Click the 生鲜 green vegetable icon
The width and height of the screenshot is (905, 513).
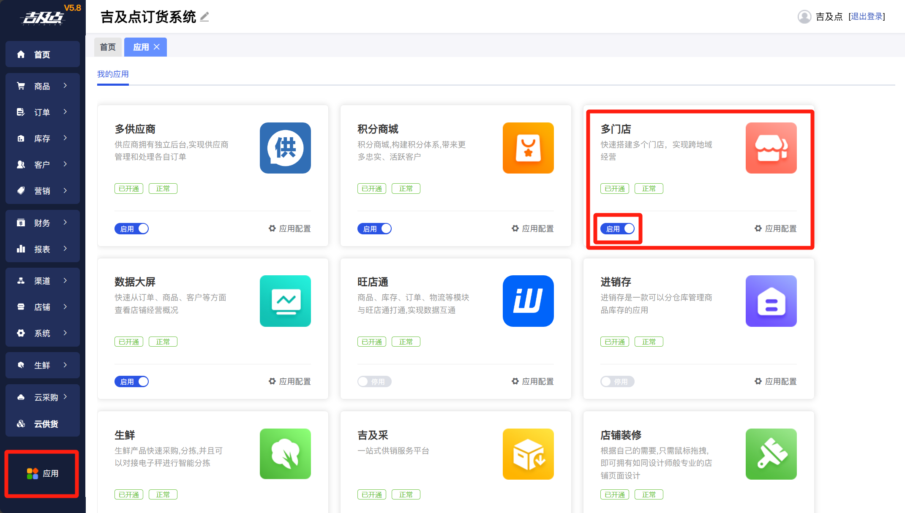tap(285, 454)
